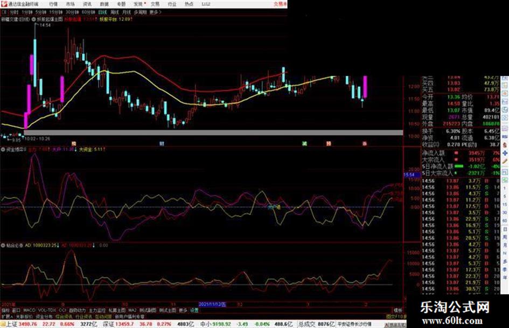Switch to 5分钟 period tab
The image size is (509, 328).
tap(41, 12)
